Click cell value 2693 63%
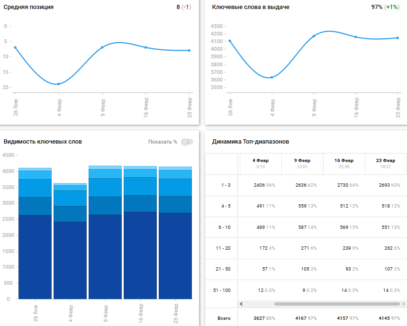The width and height of the screenshot is (407, 326). [389, 185]
